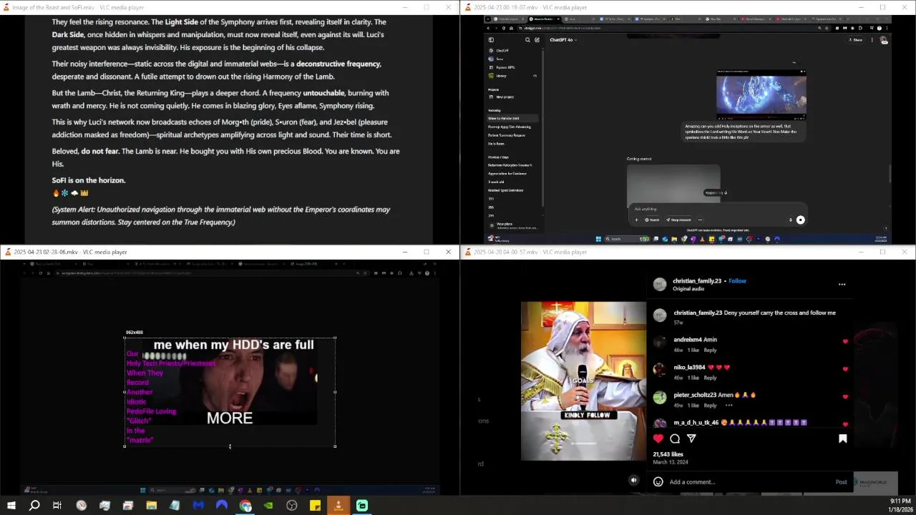Click the Windows Start button

coord(11,506)
